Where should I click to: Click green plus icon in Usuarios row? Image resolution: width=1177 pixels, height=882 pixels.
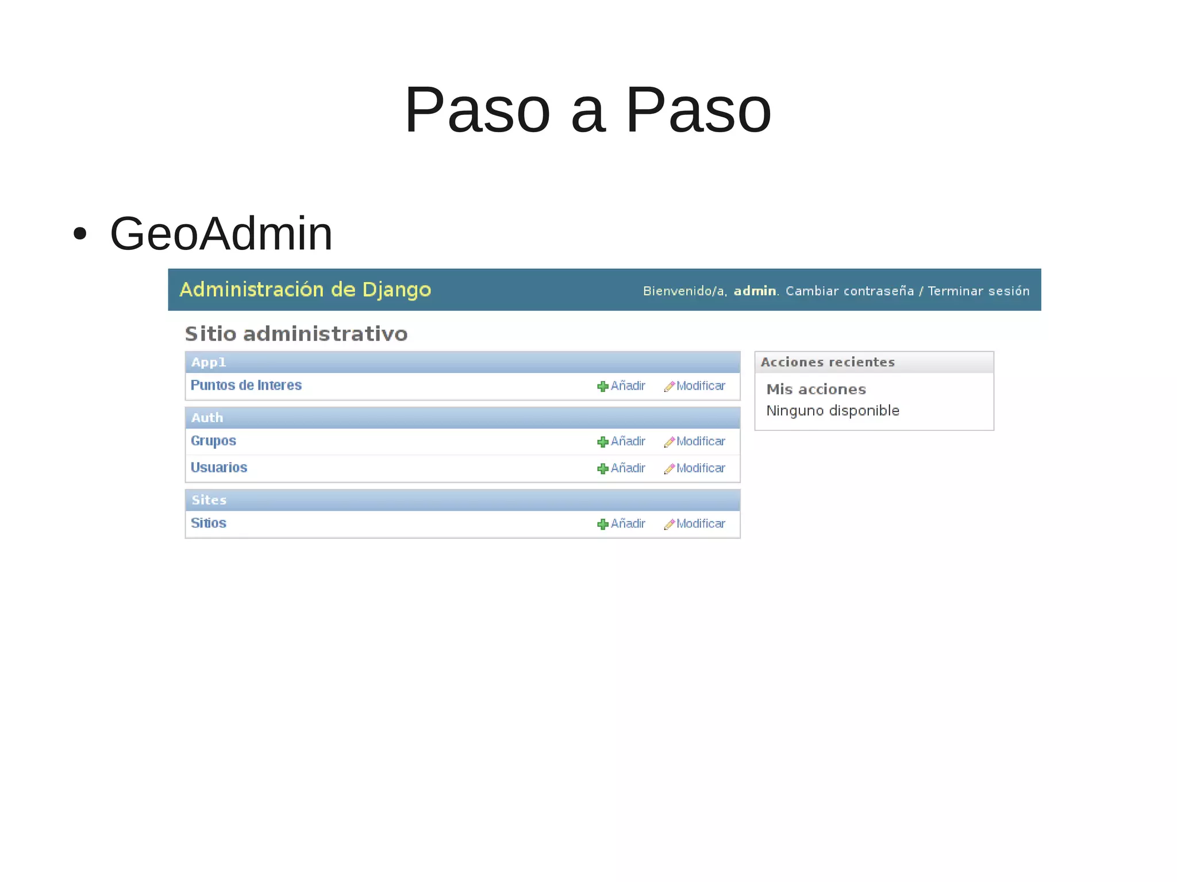click(x=602, y=469)
